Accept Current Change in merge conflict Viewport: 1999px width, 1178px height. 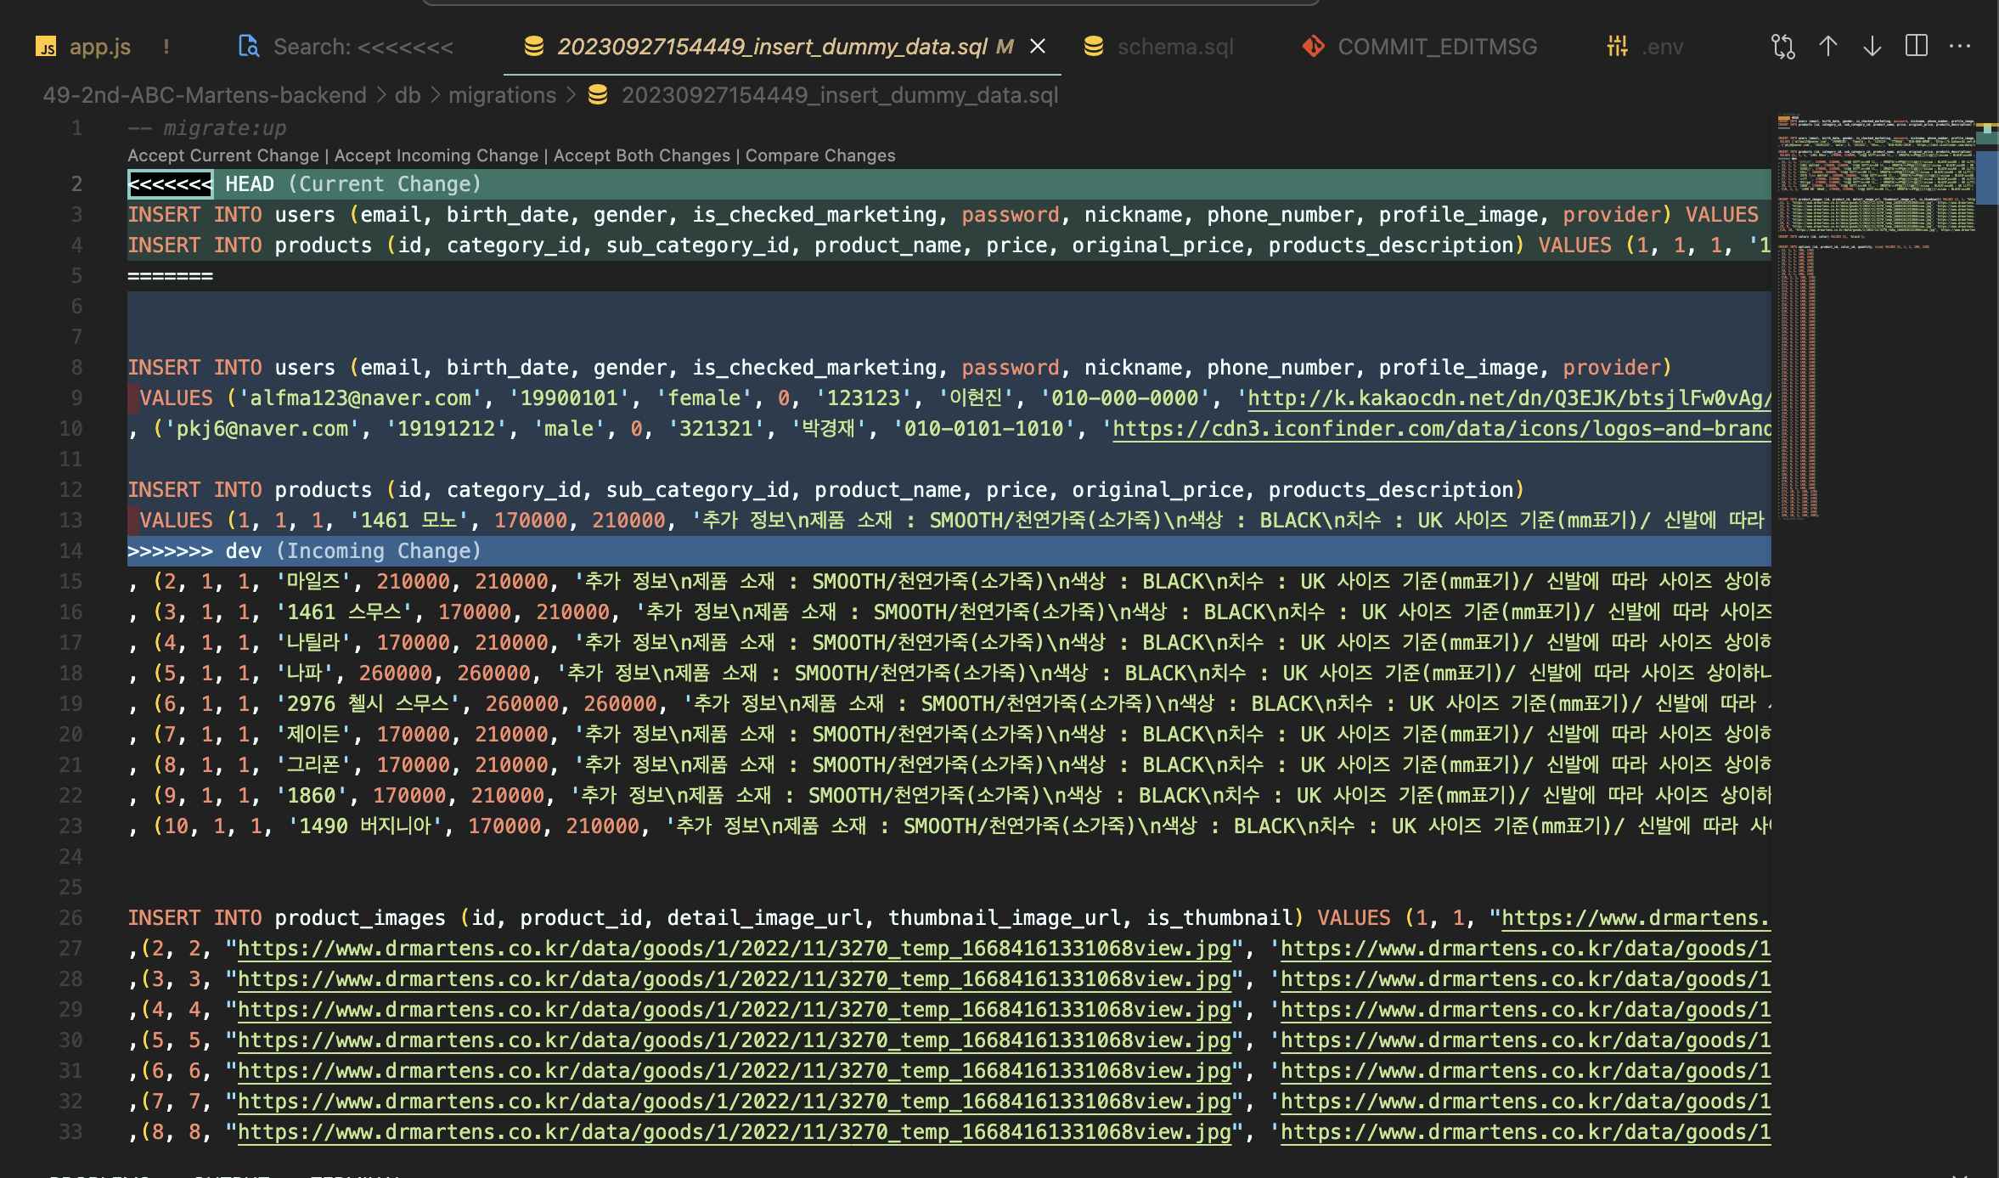[223, 155]
